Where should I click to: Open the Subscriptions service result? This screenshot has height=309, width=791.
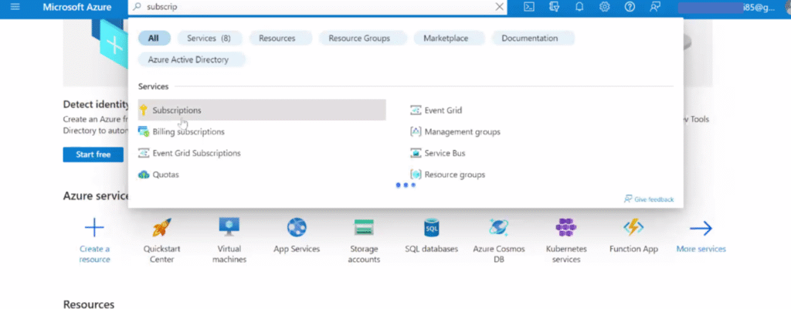(262, 110)
